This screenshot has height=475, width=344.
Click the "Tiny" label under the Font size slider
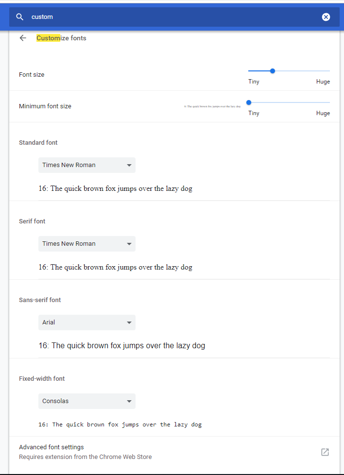pos(254,82)
